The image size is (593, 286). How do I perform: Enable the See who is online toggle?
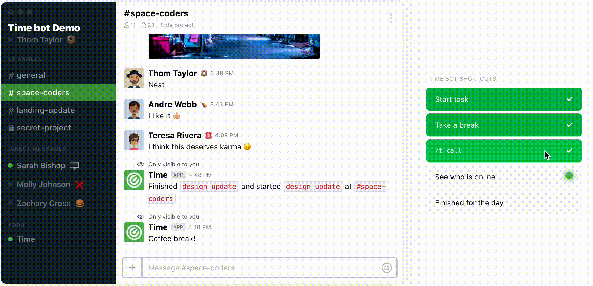click(x=569, y=176)
